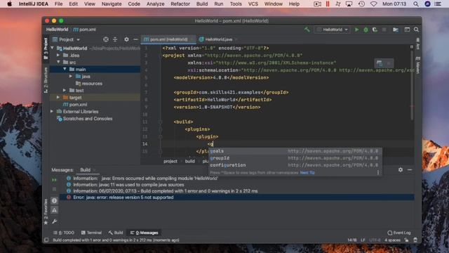Expand the target folder

pyautogui.click(x=58, y=98)
